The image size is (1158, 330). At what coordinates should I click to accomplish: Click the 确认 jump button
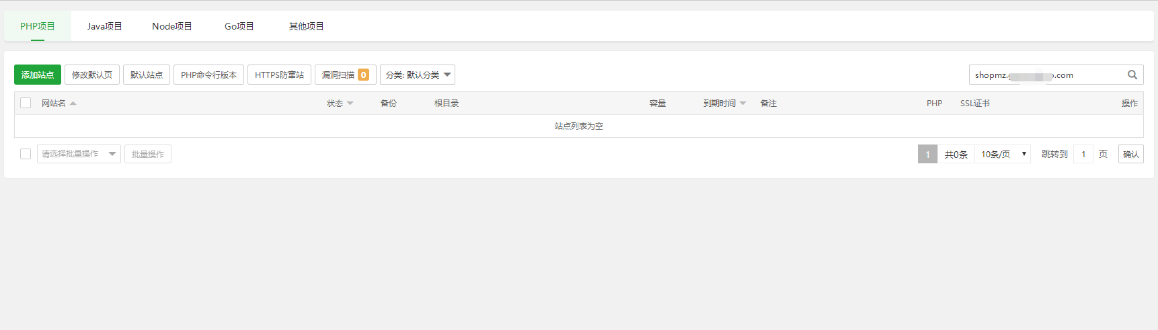[x=1131, y=154]
